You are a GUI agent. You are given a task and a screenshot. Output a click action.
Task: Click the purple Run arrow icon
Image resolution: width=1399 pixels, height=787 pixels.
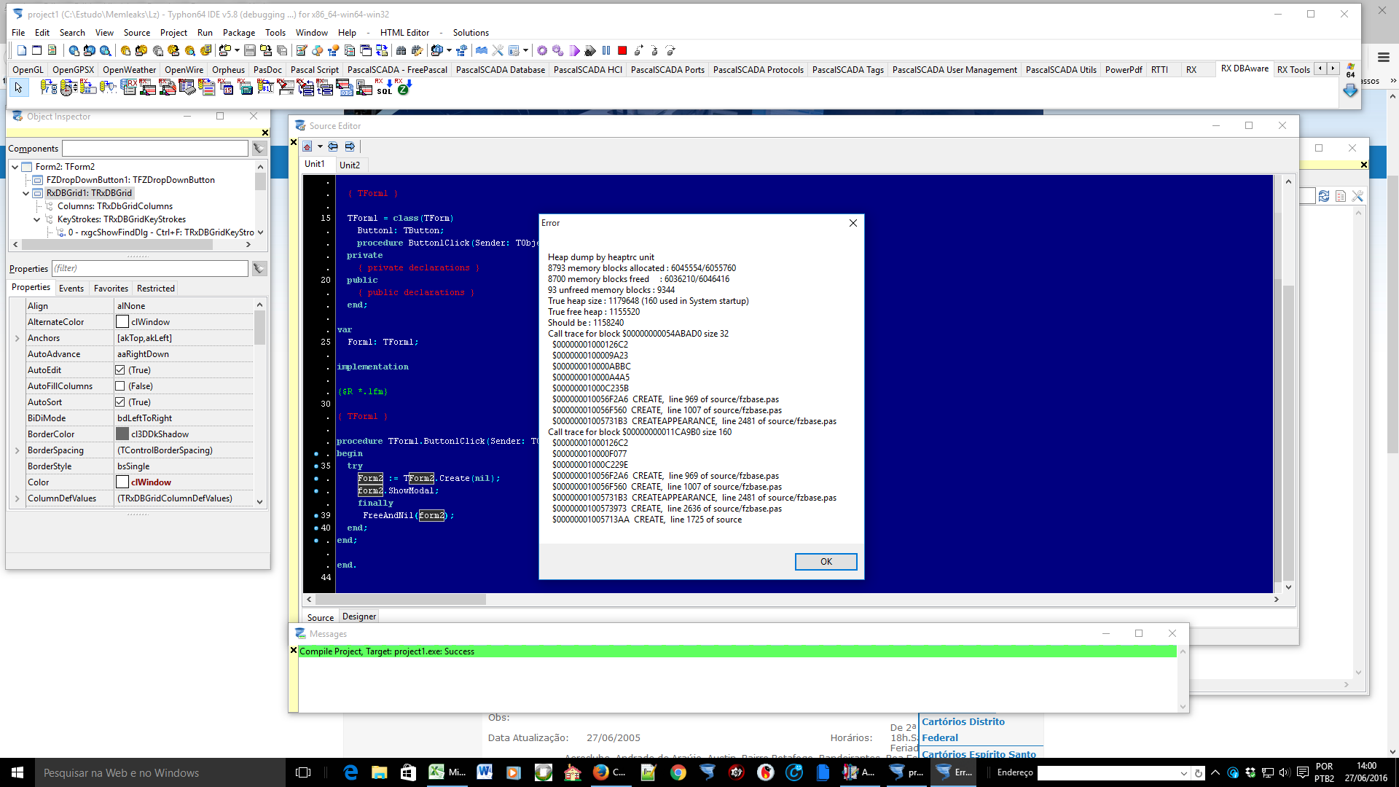[574, 50]
